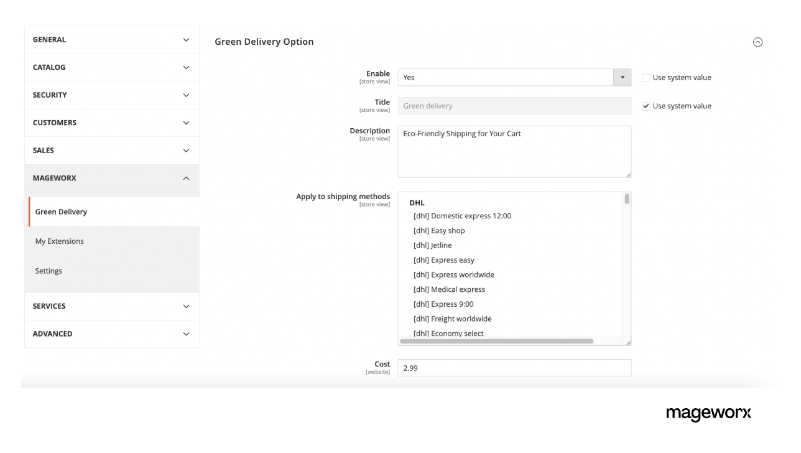Expand the ADVANCED configuration section
801x453 pixels.
click(x=111, y=334)
